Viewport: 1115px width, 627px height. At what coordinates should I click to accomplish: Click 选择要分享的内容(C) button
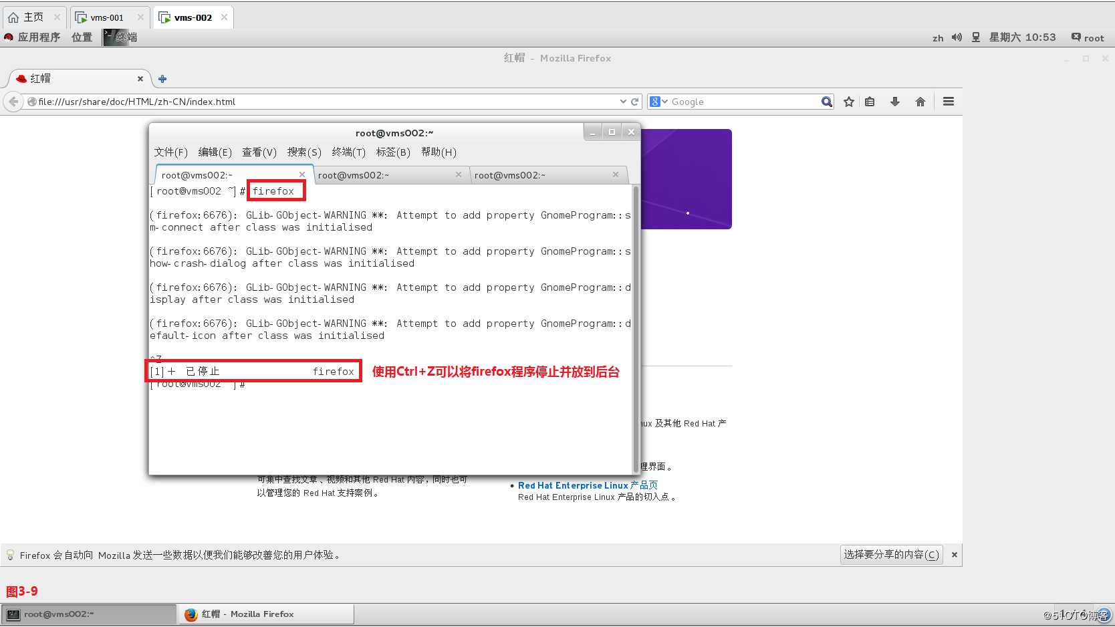891,555
